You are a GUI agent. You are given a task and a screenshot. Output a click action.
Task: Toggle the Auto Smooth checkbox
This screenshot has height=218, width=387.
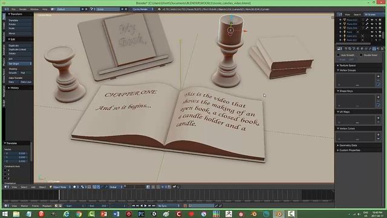pos(339,55)
